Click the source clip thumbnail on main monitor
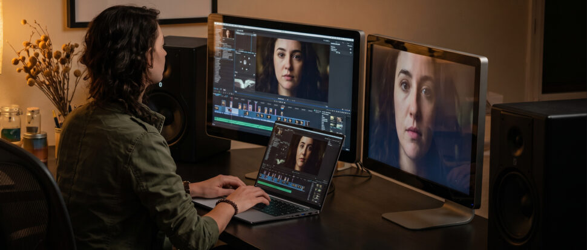The height and width of the screenshot is (250, 587). [x=228, y=34]
